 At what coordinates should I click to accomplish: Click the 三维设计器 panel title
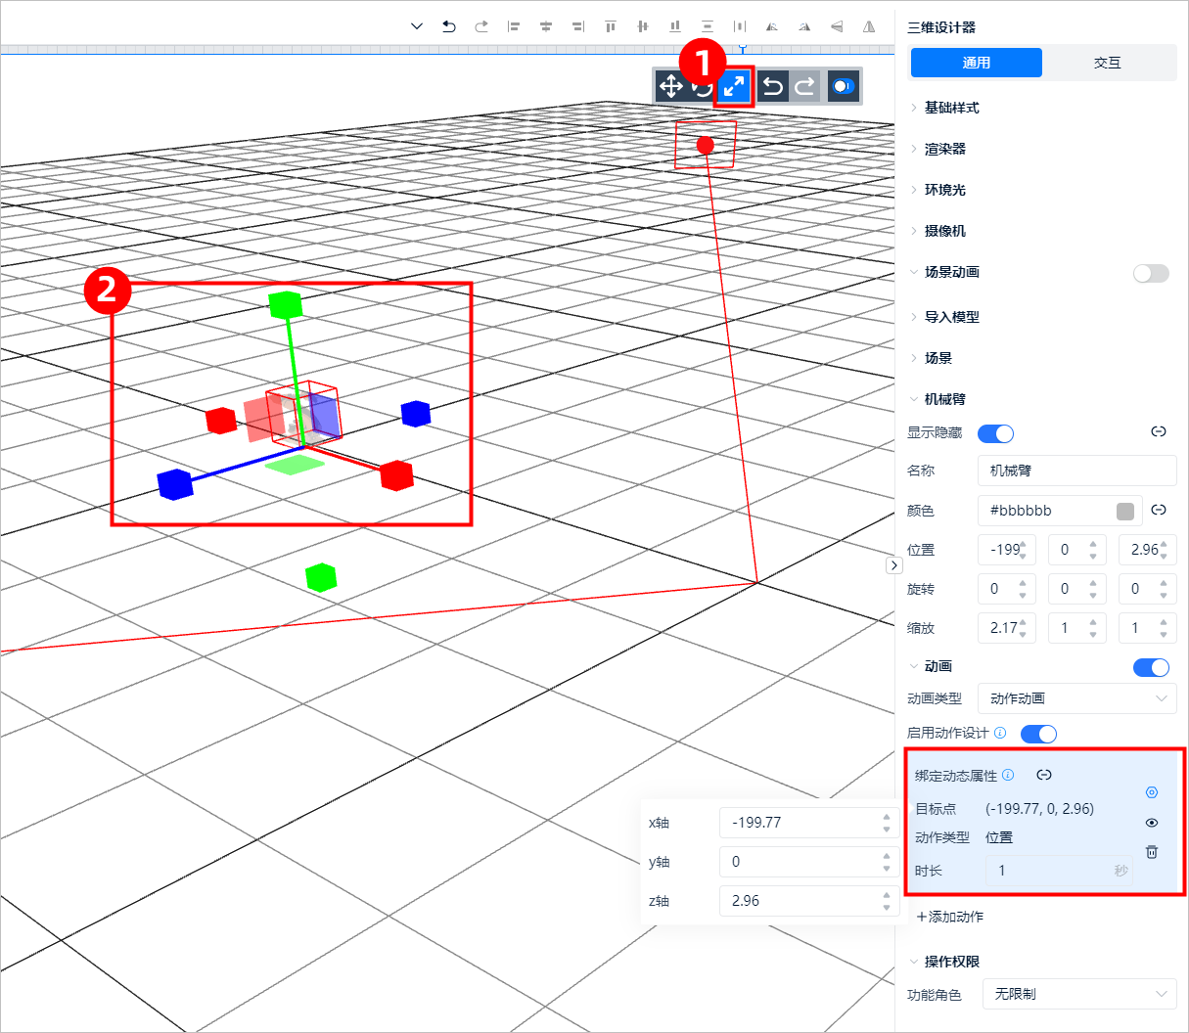pyautogui.click(x=941, y=27)
